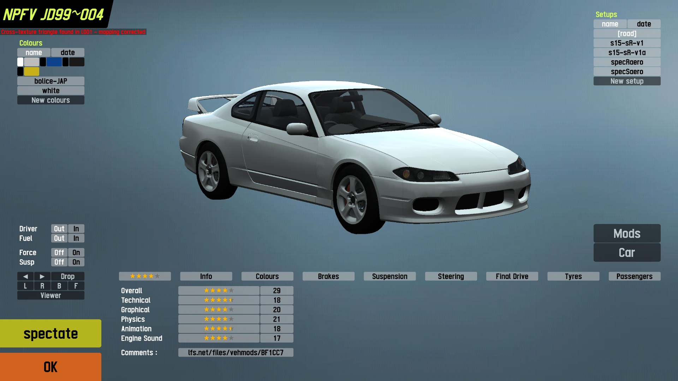Screen dimensions: 678x381
Task: Open the Suspension tab
Action: (x=389, y=276)
